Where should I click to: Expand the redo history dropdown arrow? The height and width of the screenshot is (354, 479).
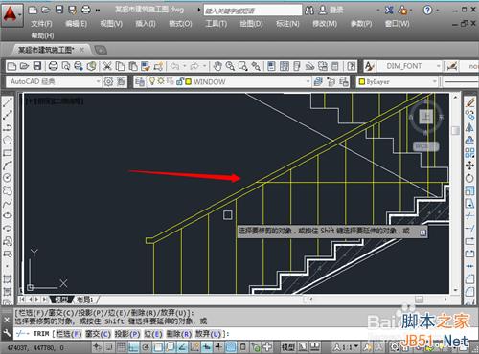205,66
